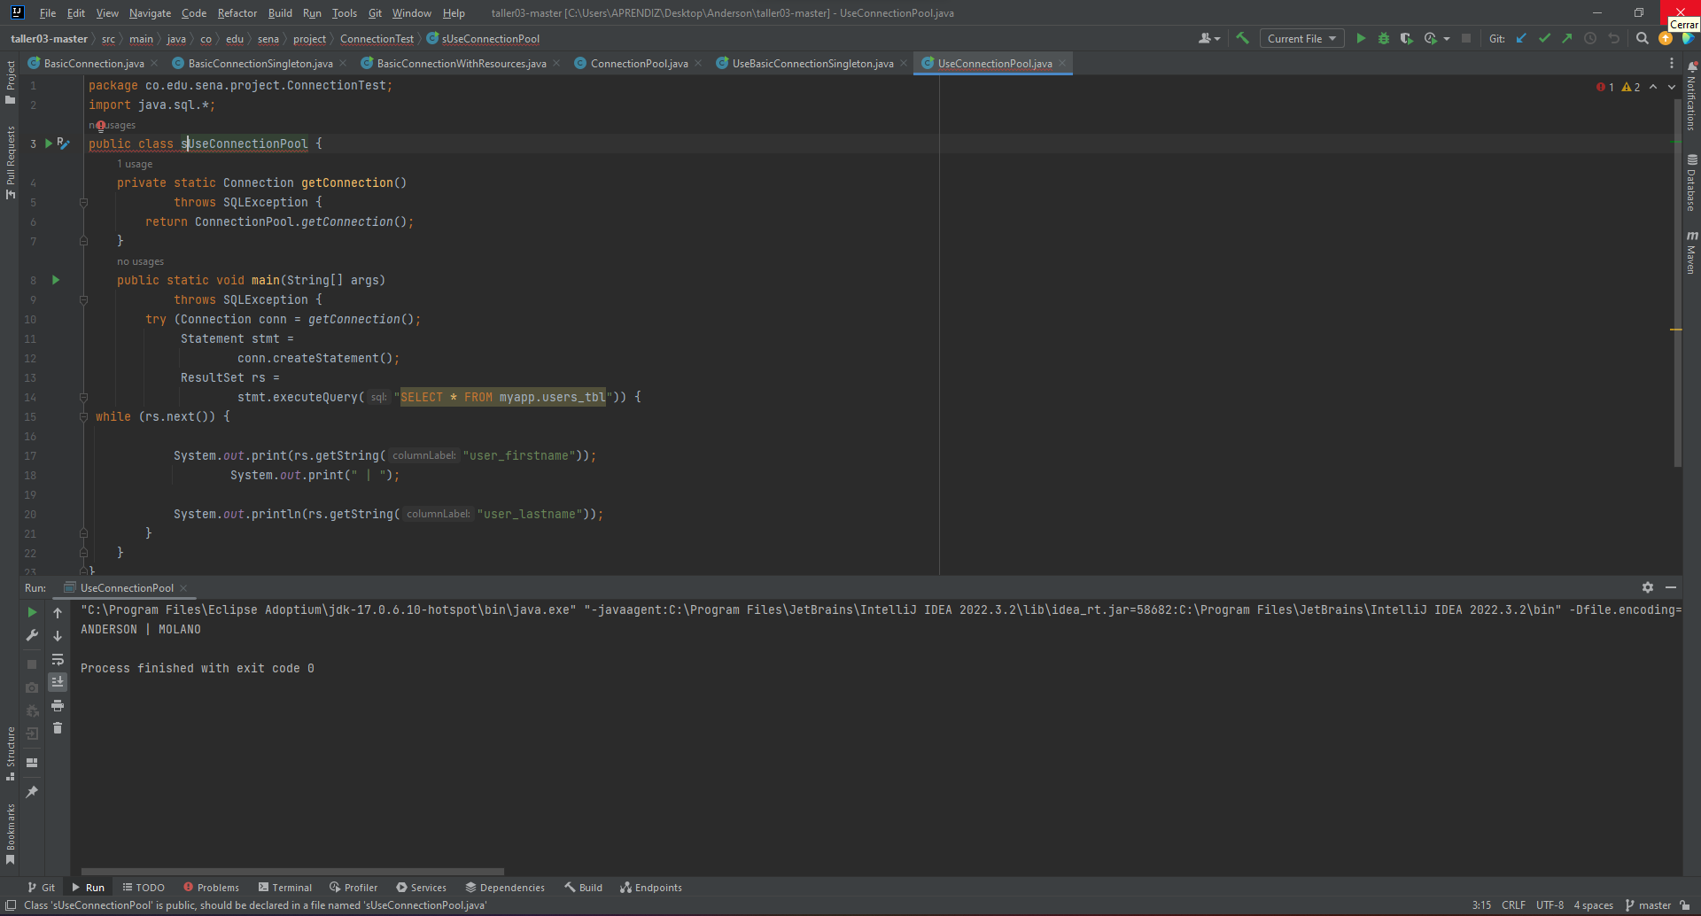
Task: Close the BasicConnection.java tab
Action: pyautogui.click(x=154, y=63)
